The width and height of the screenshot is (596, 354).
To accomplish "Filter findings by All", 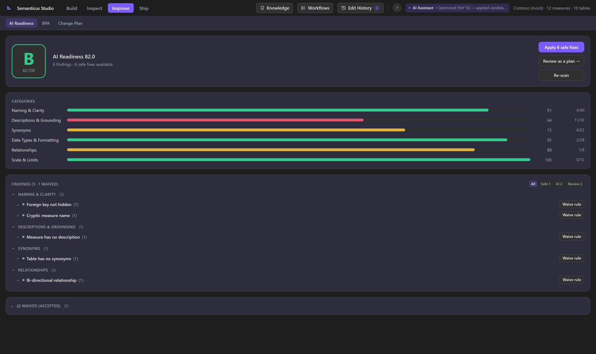I will point(533,184).
